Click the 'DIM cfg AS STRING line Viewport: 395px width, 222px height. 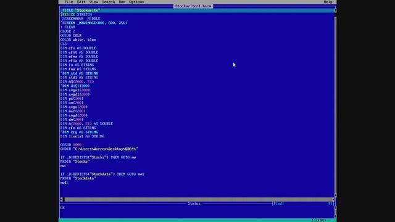79,132
